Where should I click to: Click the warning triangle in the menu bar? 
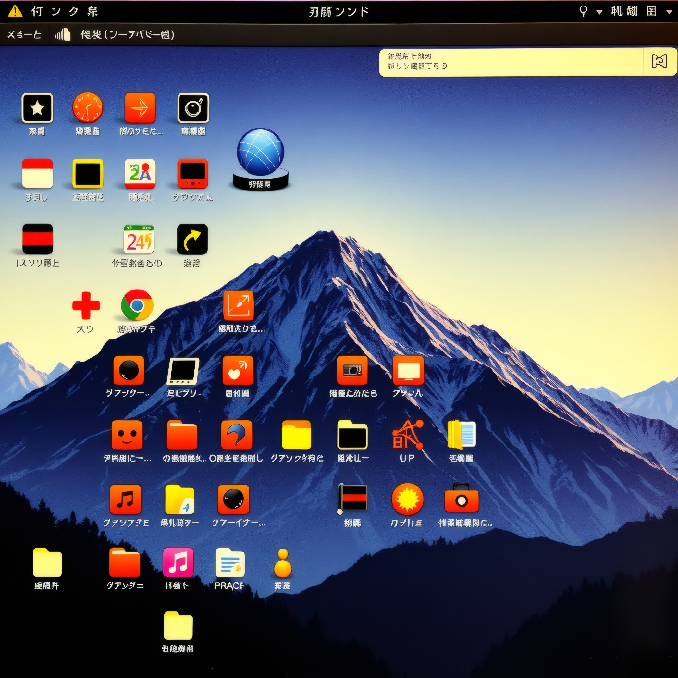pyautogui.click(x=15, y=11)
